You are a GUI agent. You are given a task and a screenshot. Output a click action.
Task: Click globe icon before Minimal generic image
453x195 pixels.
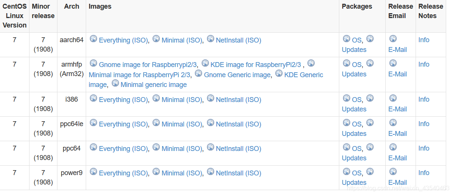[x=115, y=83]
